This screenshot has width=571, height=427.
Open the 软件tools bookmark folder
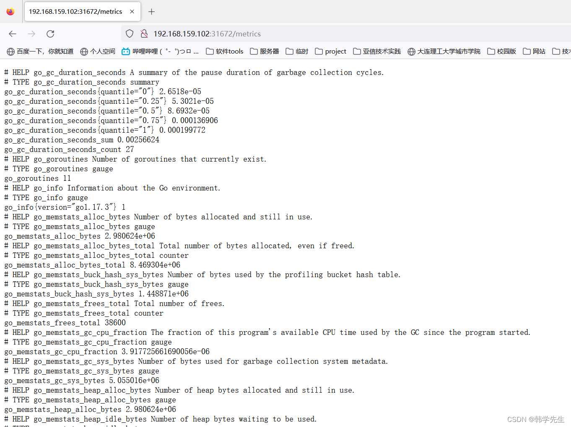[x=224, y=51]
